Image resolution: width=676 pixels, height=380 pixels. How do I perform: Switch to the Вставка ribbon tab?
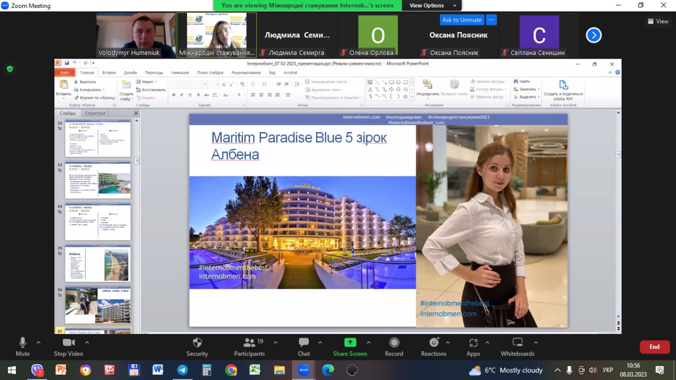coord(109,72)
